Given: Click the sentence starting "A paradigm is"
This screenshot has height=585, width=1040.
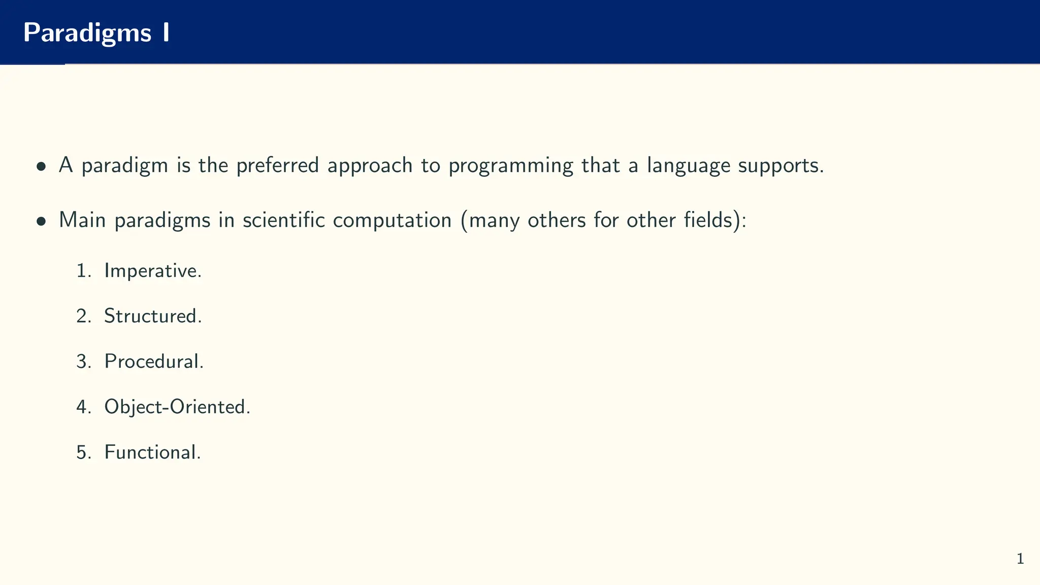Looking at the screenshot, I should pyautogui.click(x=441, y=166).
